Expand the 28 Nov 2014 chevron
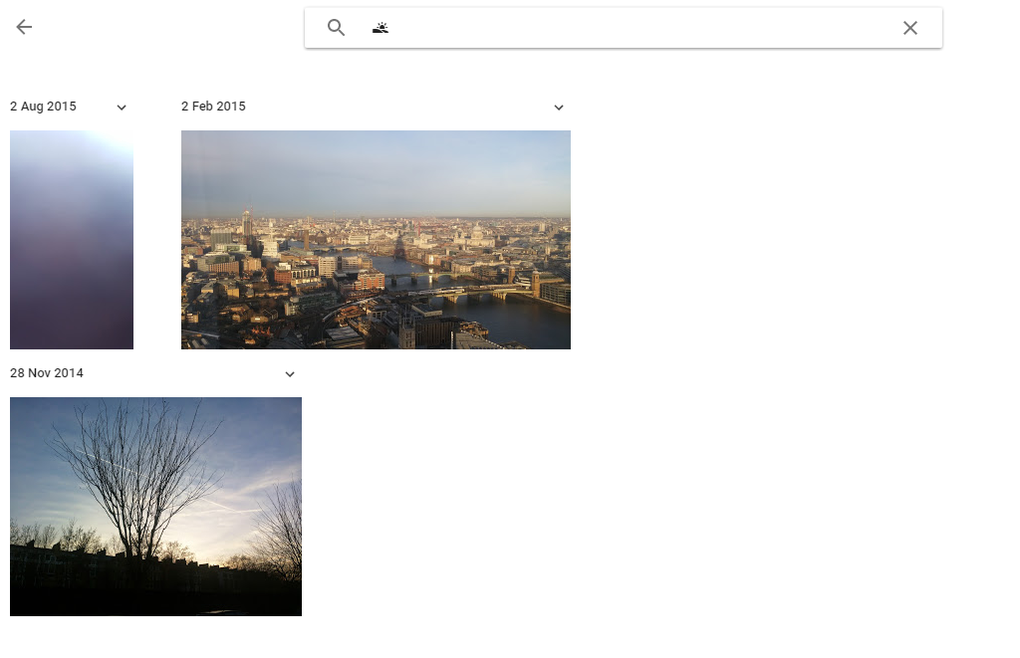The width and height of the screenshot is (1020, 658). click(x=290, y=374)
